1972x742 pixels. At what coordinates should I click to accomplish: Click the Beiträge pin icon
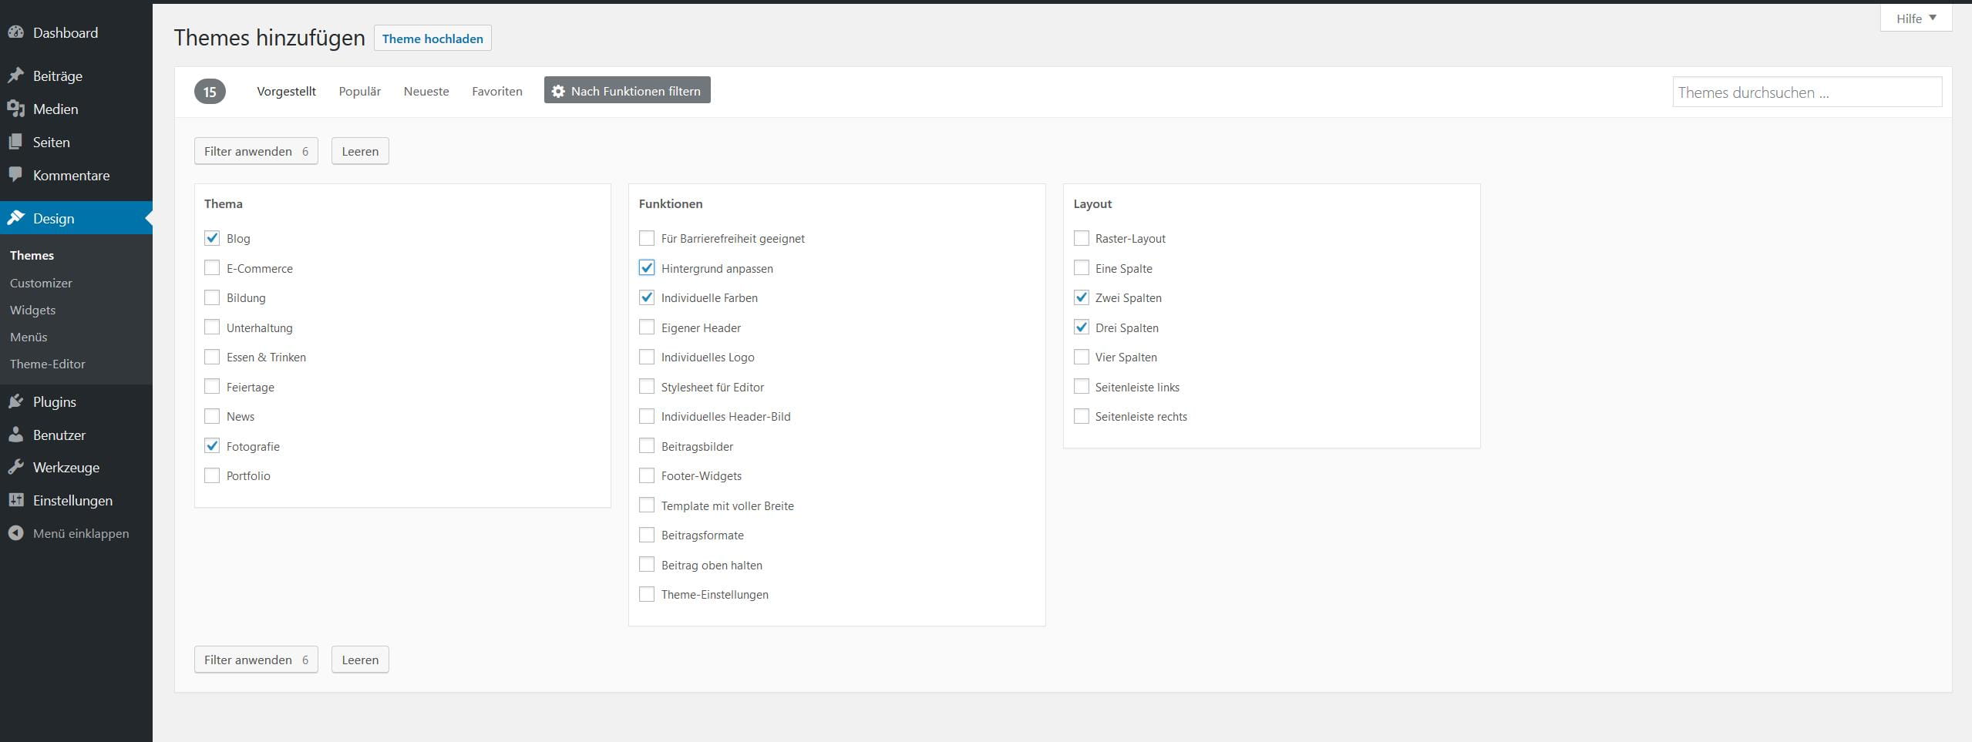[x=15, y=76]
